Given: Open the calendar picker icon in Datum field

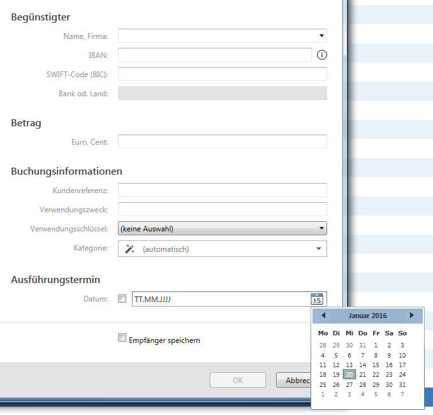Looking at the screenshot, I should pyautogui.click(x=317, y=299).
